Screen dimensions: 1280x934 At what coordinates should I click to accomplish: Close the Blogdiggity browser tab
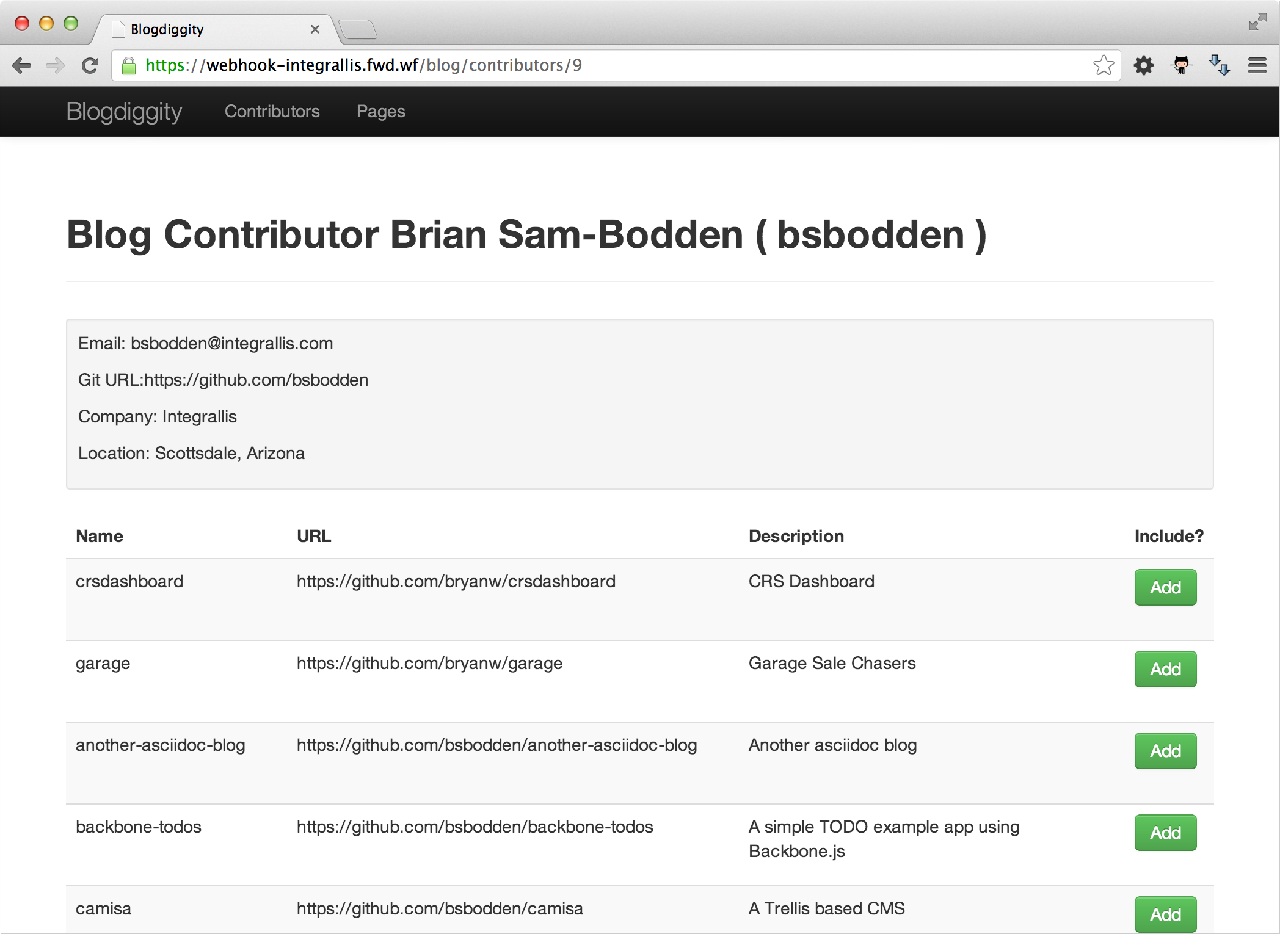(315, 29)
